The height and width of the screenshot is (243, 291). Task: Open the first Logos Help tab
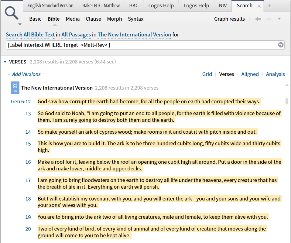tap(161, 6)
